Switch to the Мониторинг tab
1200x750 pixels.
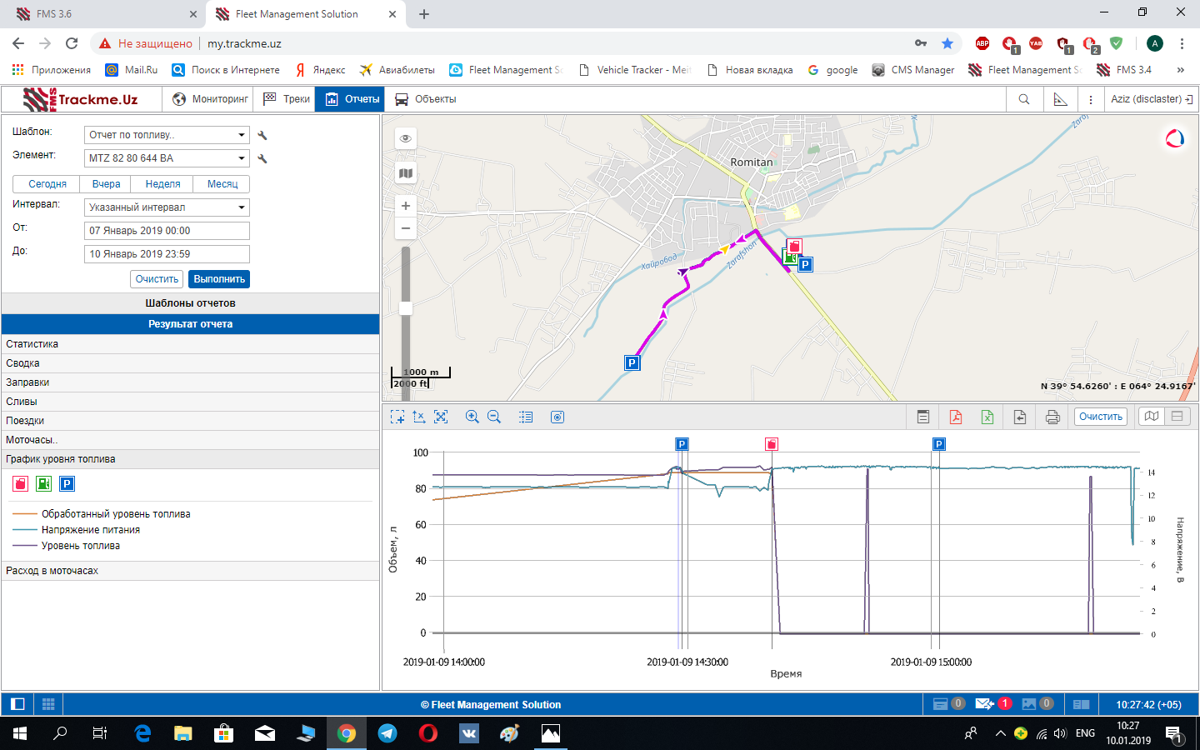(x=211, y=99)
